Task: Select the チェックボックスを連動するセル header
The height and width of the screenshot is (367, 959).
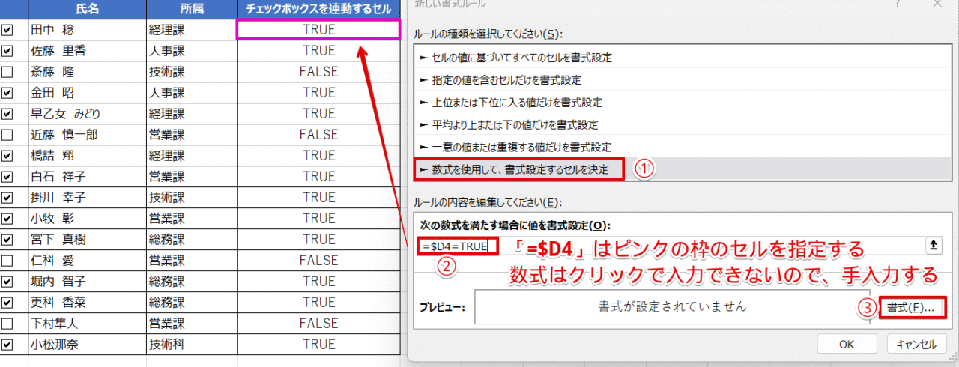Action: pos(318,10)
